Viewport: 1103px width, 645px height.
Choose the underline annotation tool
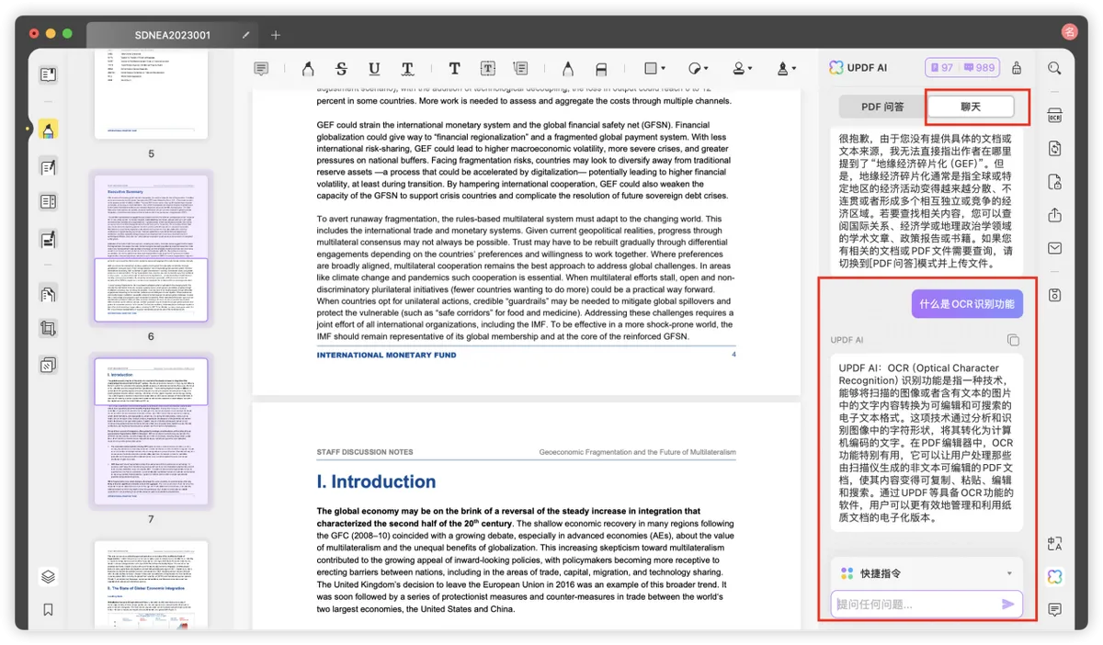pyautogui.click(x=374, y=69)
